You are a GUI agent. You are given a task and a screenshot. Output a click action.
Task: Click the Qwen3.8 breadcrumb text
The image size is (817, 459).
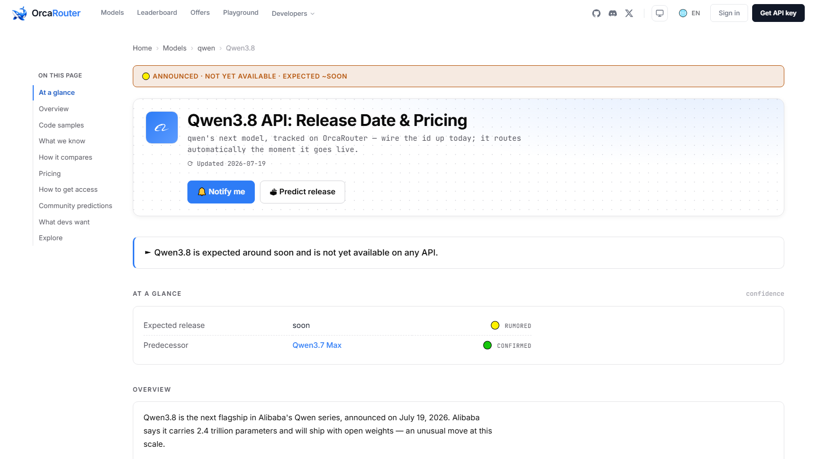241,48
